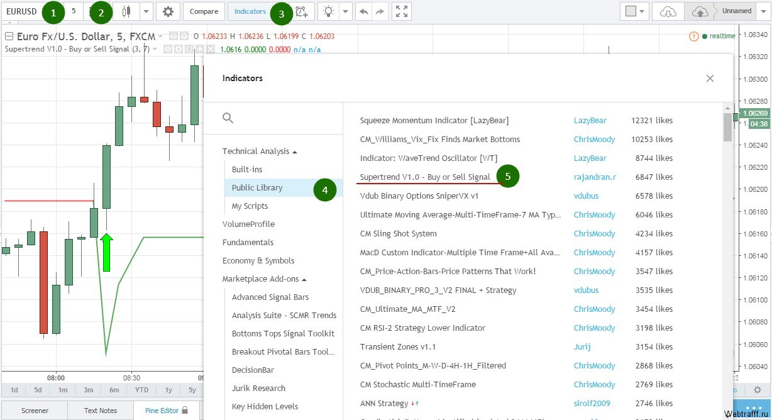Select Jurik Research add-on

258,388
